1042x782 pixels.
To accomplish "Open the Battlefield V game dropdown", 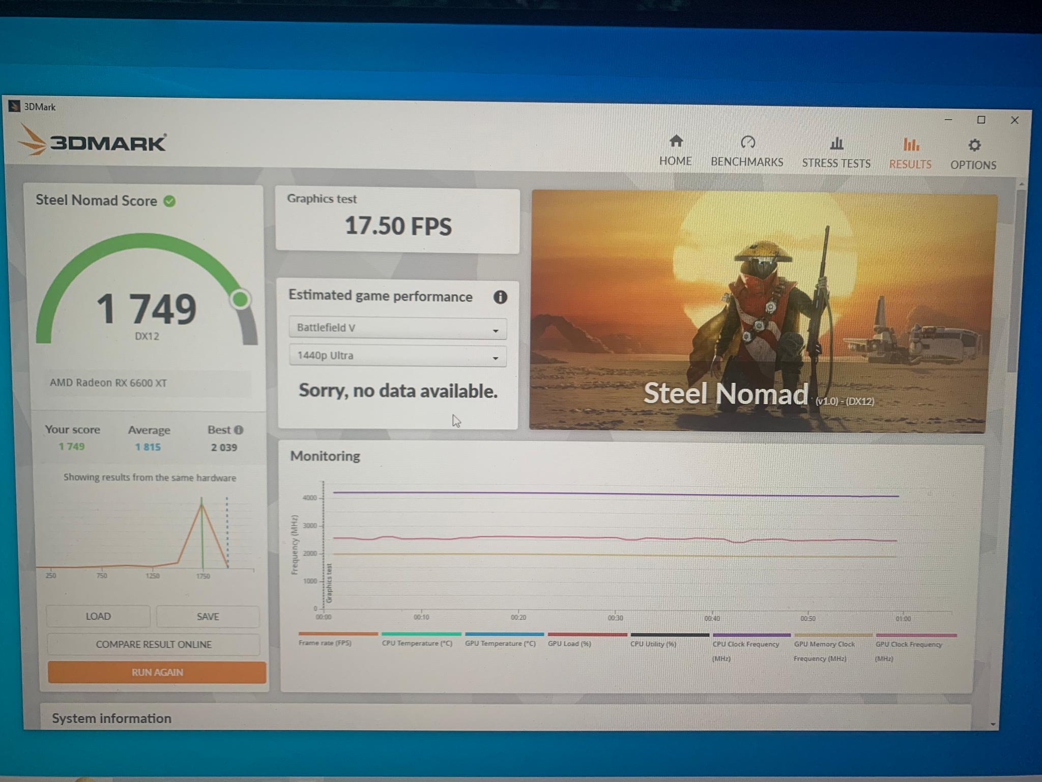I will click(x=397, y=328).
